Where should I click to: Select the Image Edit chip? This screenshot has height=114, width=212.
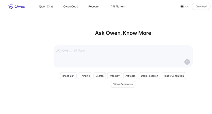(x=68, y=76)
